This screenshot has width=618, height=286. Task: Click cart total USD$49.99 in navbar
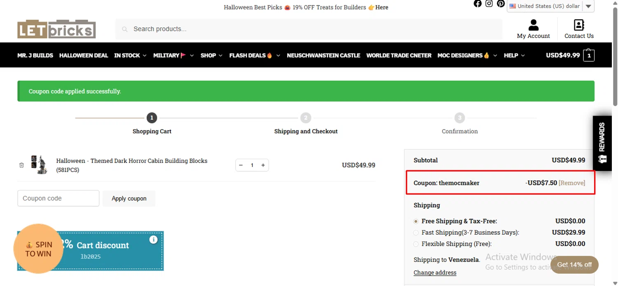point(563,55)
